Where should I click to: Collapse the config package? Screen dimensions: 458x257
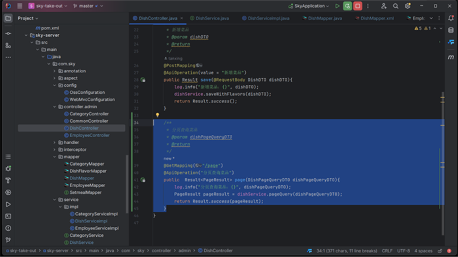54,85
